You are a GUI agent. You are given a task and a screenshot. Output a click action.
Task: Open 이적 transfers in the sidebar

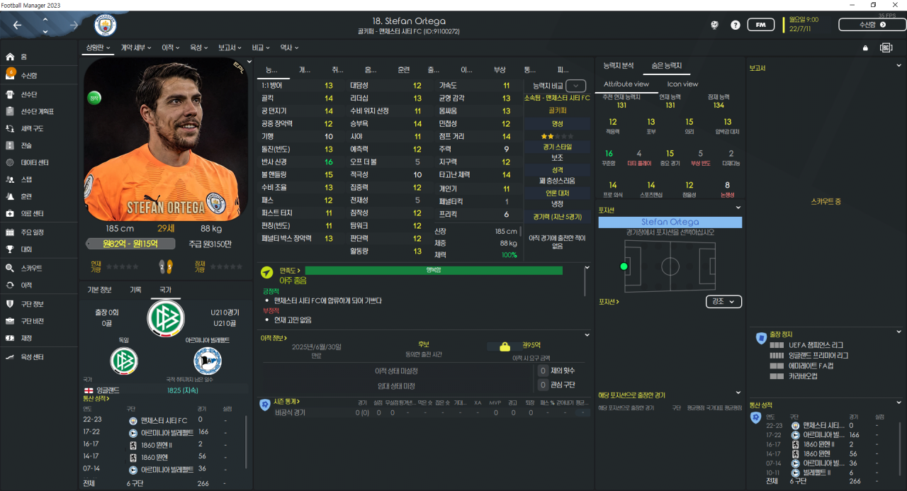(26, 285)
